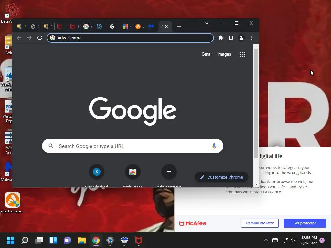Click scrollbar up arrow in Chrome
Image resolution: width=331 pixels, height=248 pixels.
[x=256, y=47]
